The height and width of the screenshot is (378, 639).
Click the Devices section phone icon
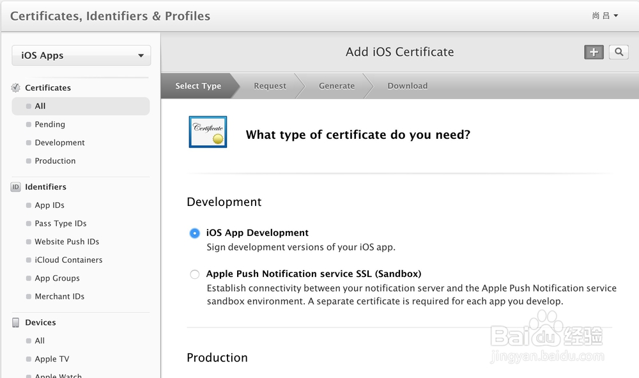[16, 322]
